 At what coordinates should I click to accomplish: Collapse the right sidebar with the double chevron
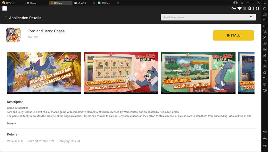[265, 3]
